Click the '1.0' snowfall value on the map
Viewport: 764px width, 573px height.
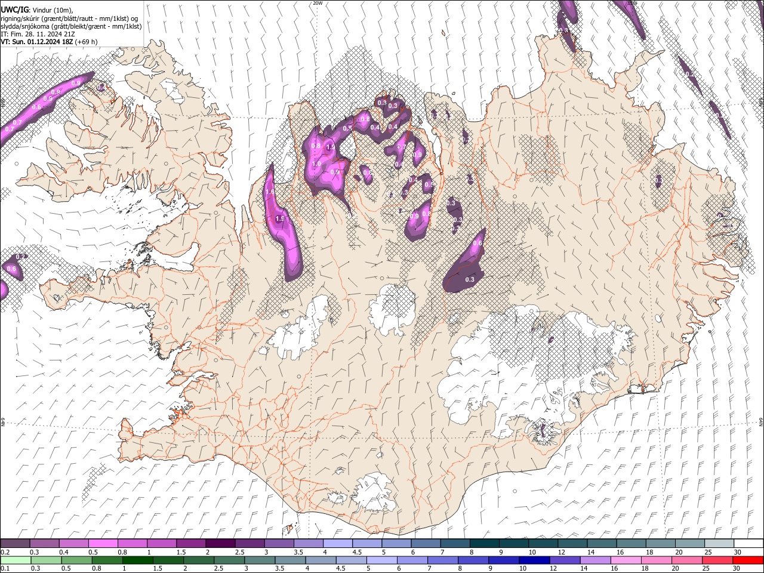click(x=316, y=164)
